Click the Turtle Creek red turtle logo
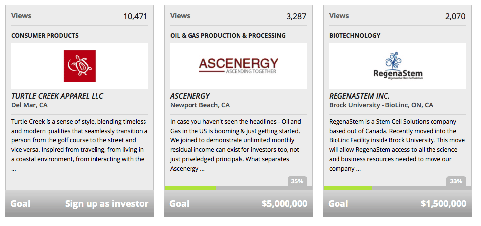 click(80, 65)
